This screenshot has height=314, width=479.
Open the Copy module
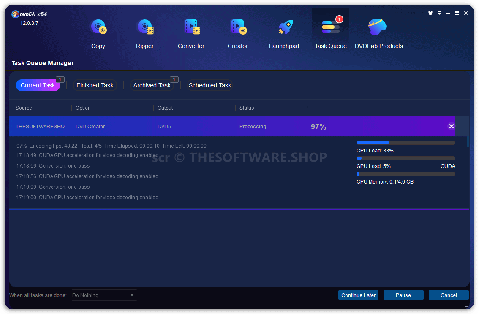click(x=98, y=34)
